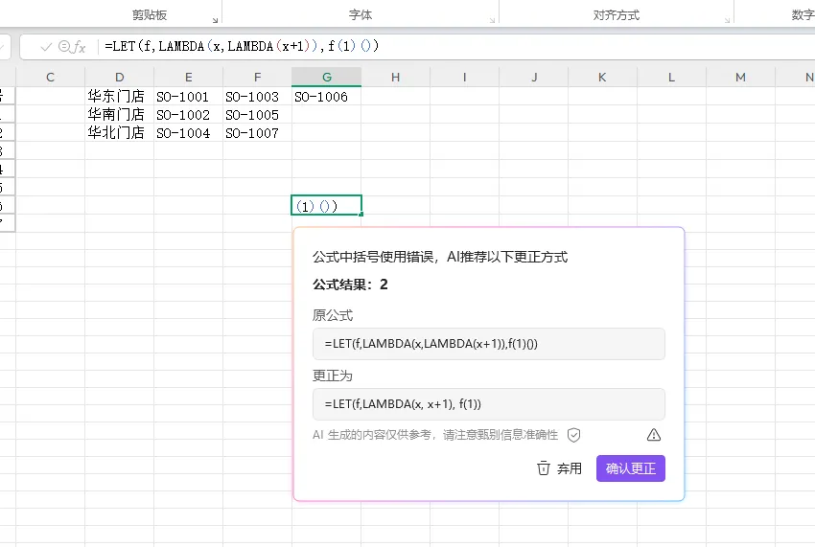The image size is (815, 547).
Task: Click the 更正为 label
Action: [333, 376]
